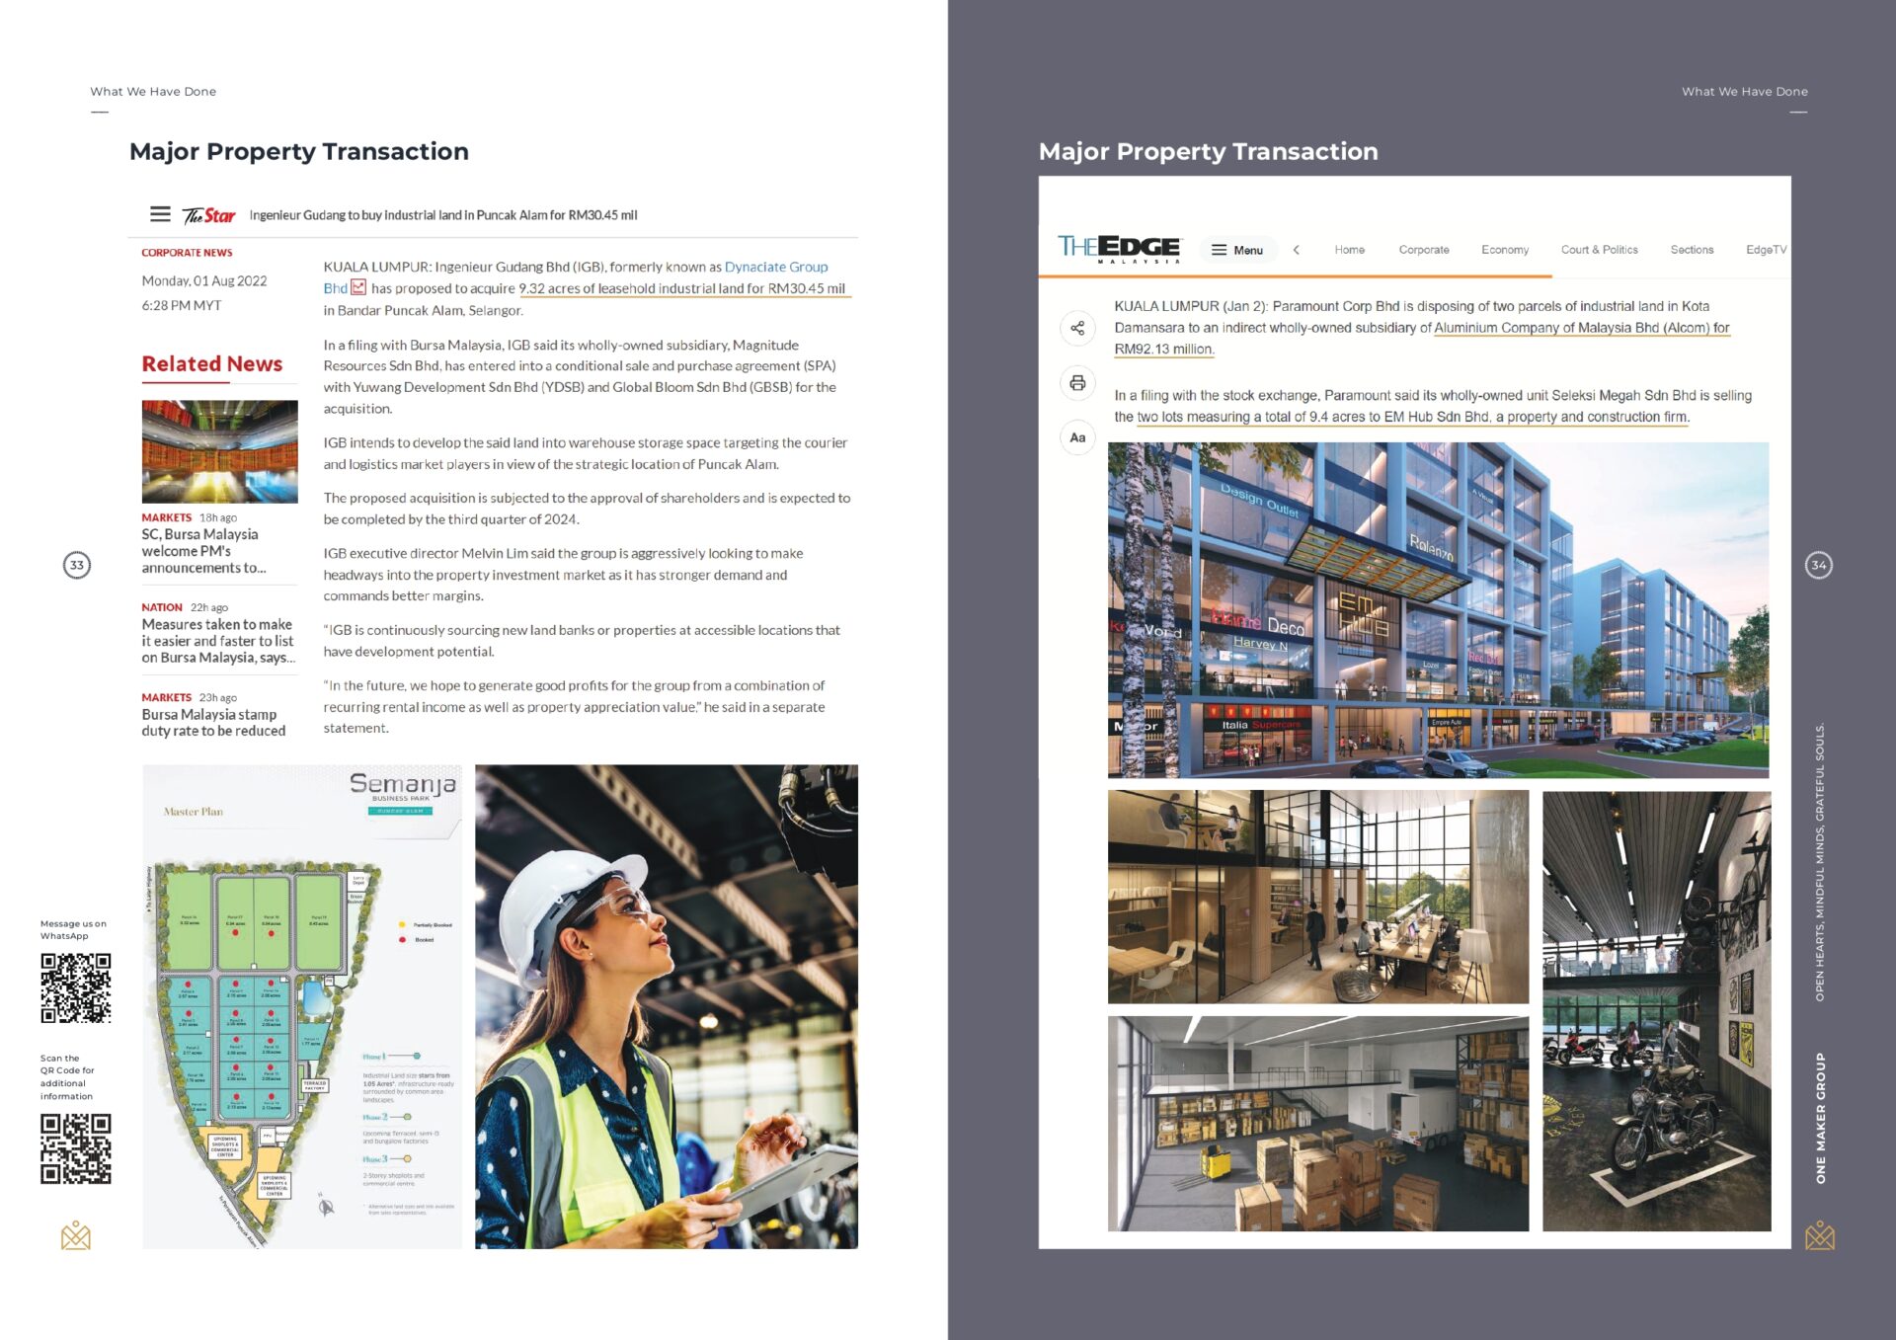Click the left chevron next to Menu
This screenshot has width=1896, height=1340.
coord(1297,250)
